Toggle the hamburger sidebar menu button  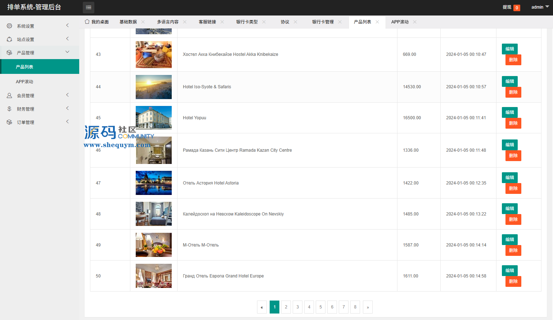tap(89, 8)
